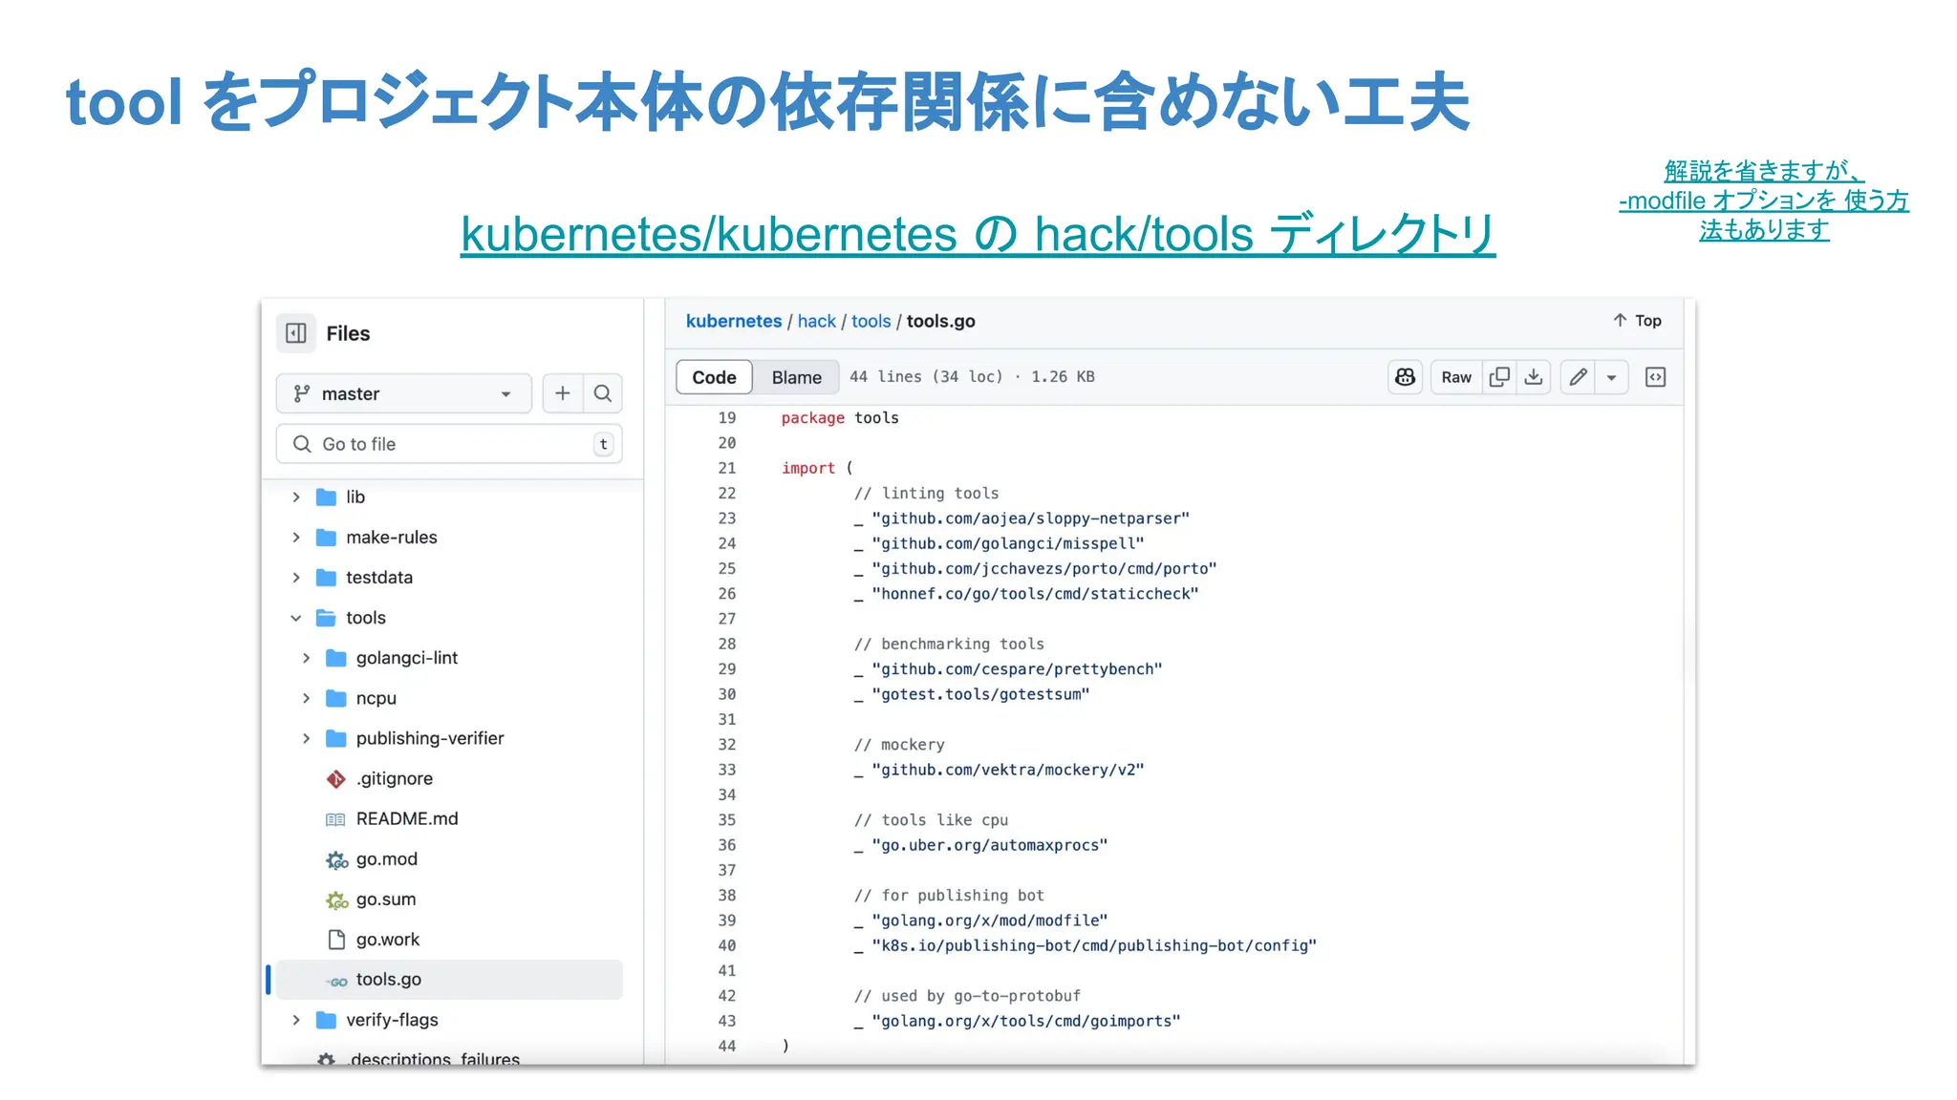Expand the make-rules folder chevron

(x=296, y=538)
